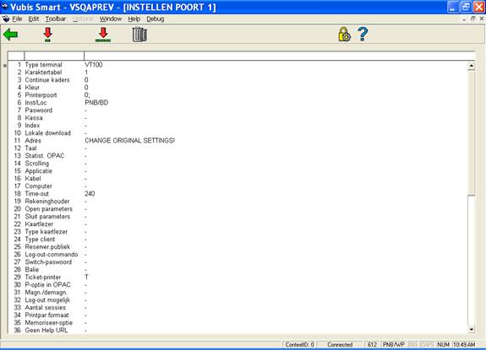Click the vertical scrollbar thumb

click(x=471, y=132)
